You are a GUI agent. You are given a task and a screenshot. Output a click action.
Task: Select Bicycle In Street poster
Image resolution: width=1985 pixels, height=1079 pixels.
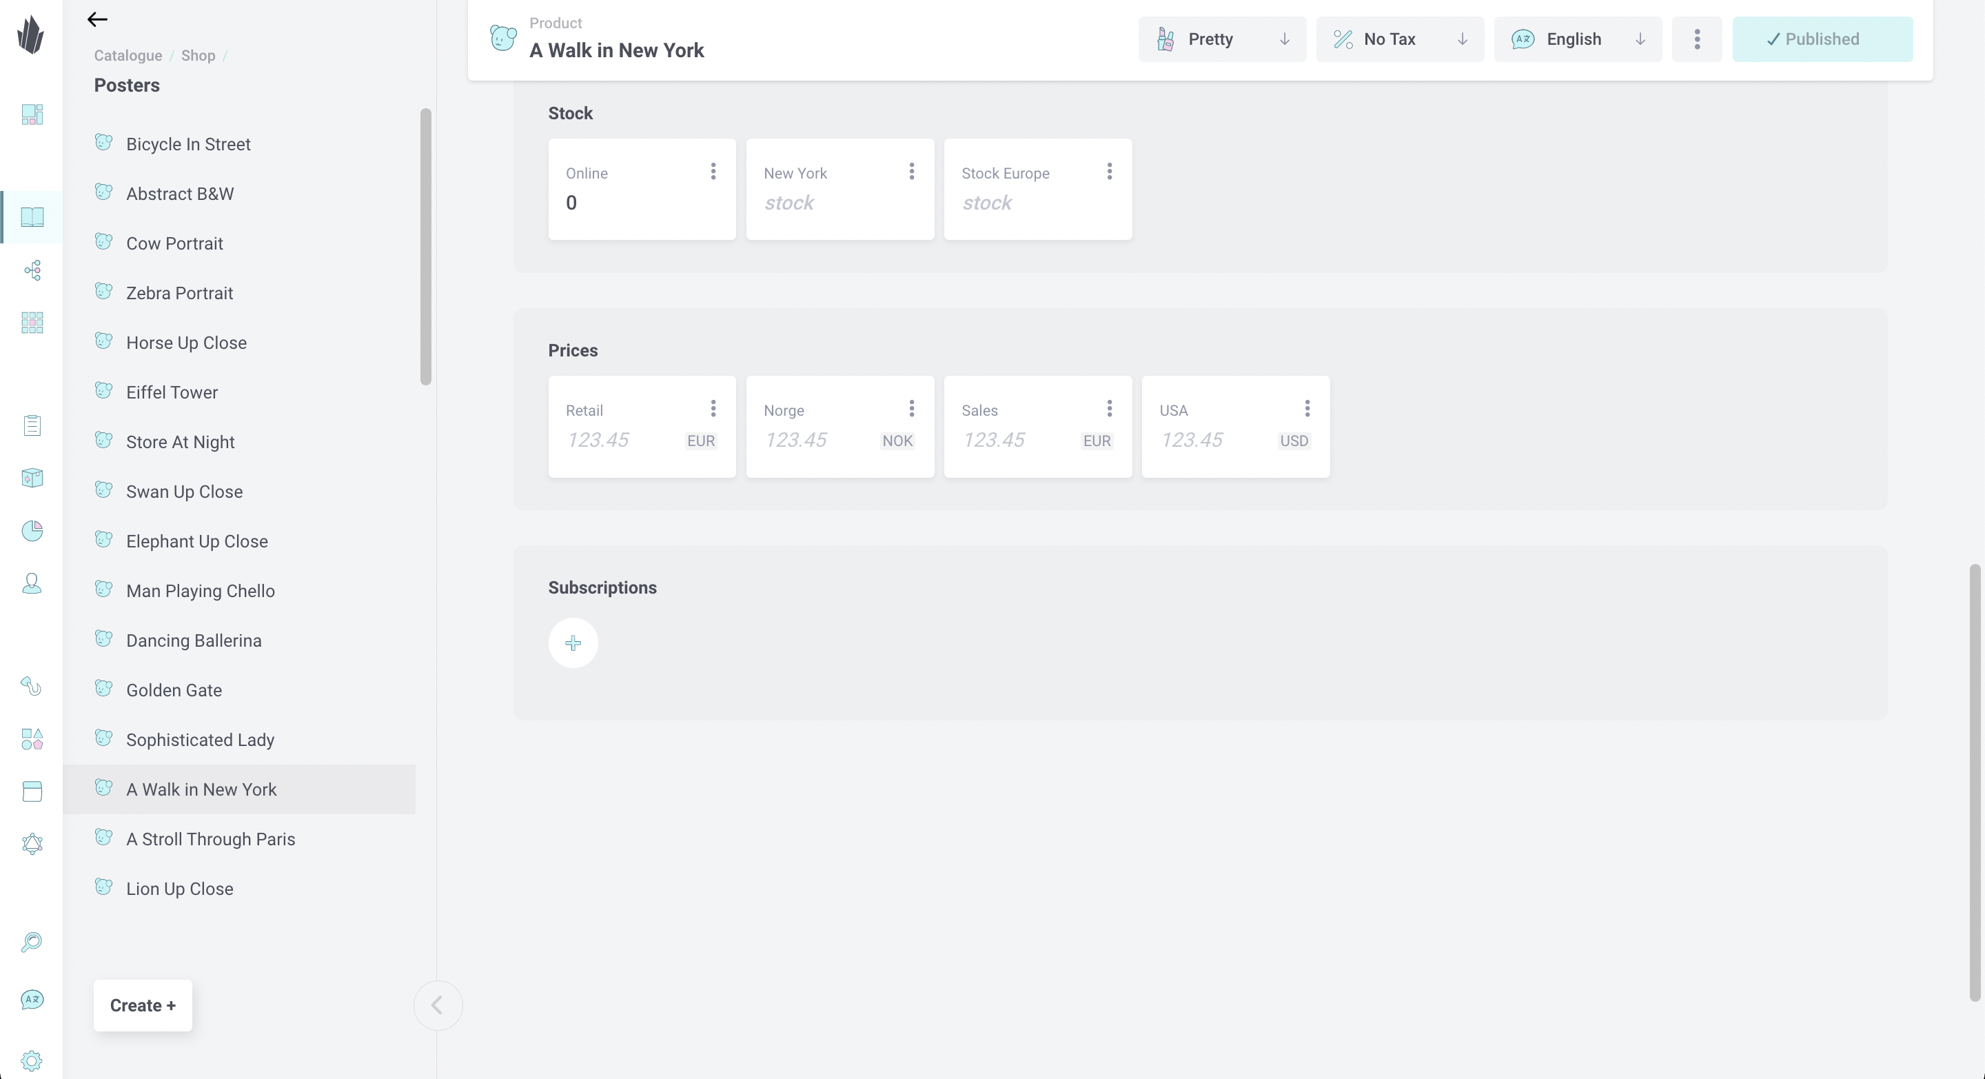pos(239,144)
